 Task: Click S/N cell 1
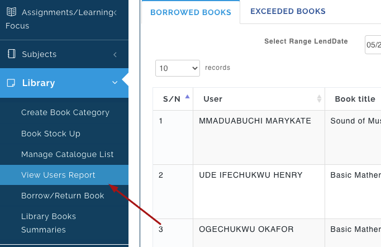click(173, 137)
